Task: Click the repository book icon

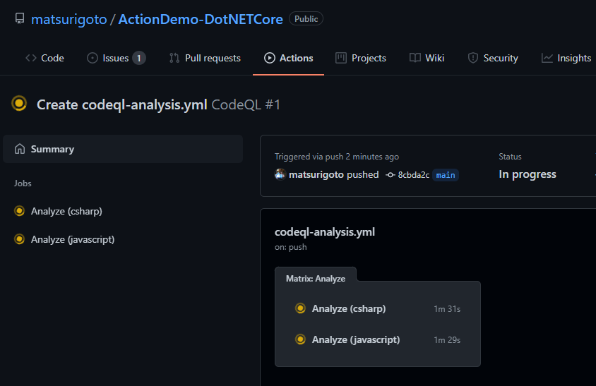Action: pyautogui.click(x=20, y=18)
